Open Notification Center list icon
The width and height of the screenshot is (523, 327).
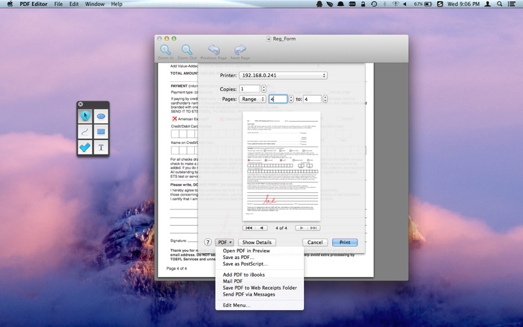pos(511,4)
